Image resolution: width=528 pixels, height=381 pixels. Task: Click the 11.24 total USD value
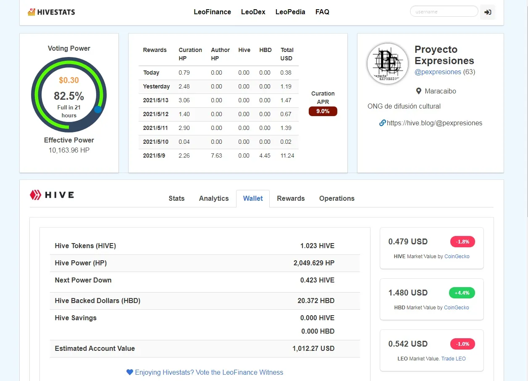click(x=287, y=156)
